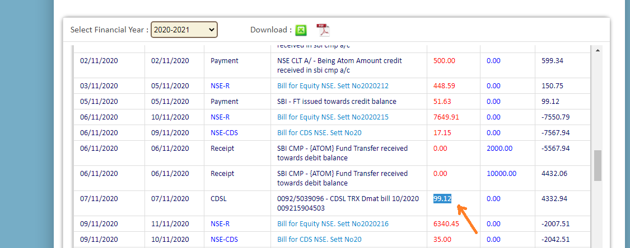Viewport: 630px width, 248px height.
Task: Click balance value -7550.79
Action: point(556,117)
